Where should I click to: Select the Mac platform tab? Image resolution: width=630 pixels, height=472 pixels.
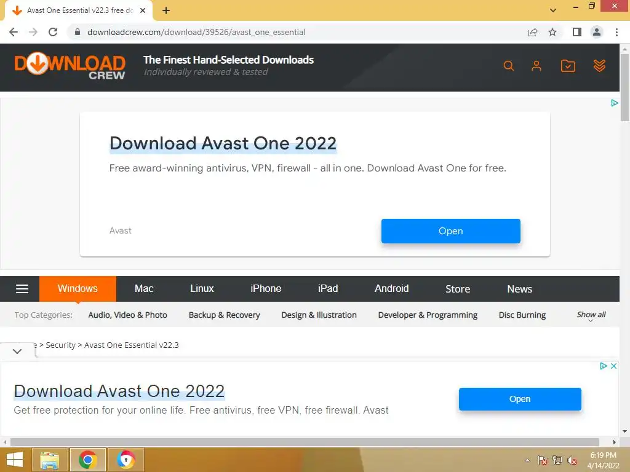point(144,289)
